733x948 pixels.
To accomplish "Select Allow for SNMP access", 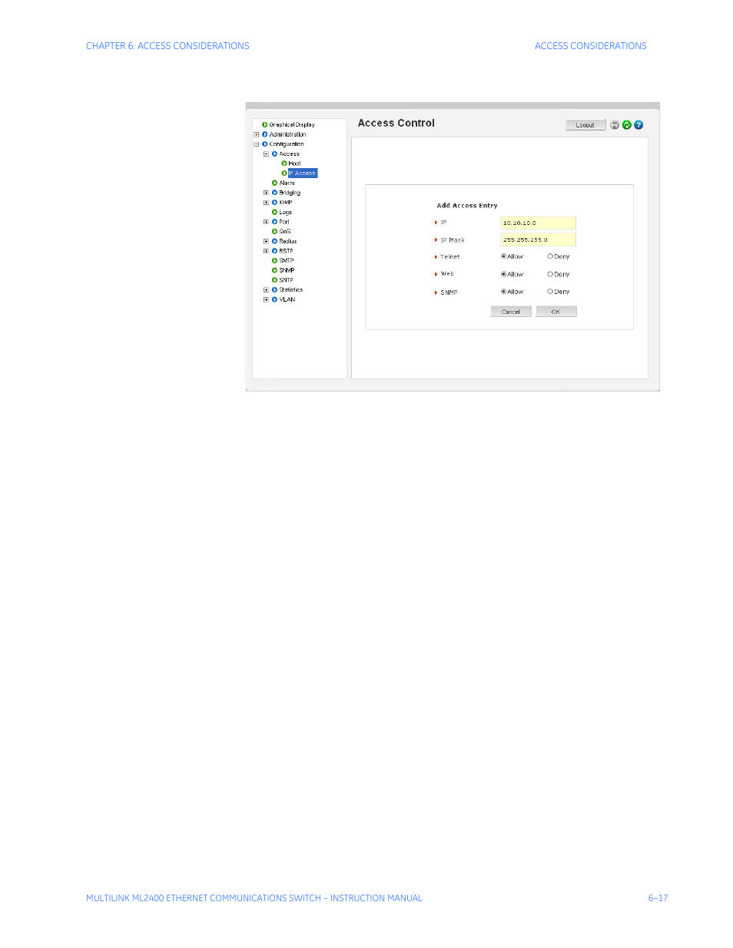I will 503,292.
